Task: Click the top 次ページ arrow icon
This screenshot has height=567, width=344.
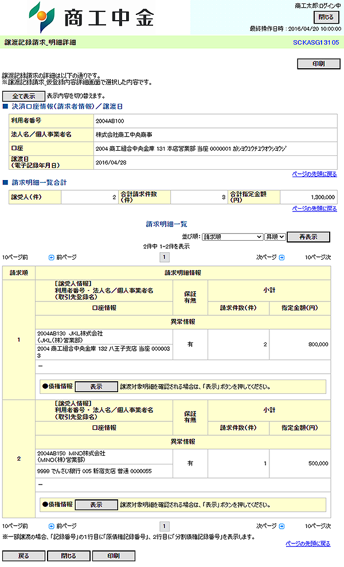Action: pyautogui.click(x=282, y=257)
